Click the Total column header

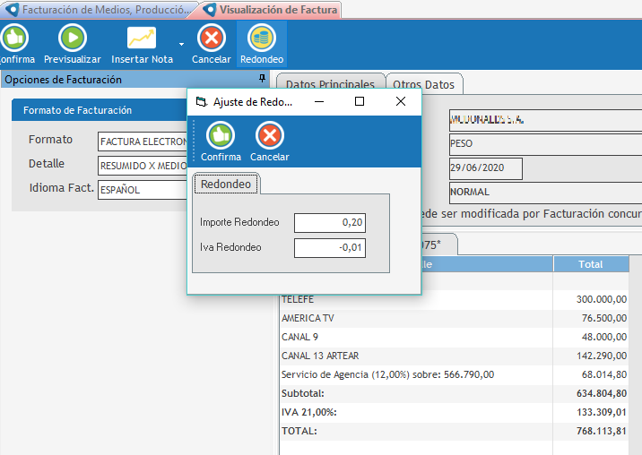(x=591, y=265)
